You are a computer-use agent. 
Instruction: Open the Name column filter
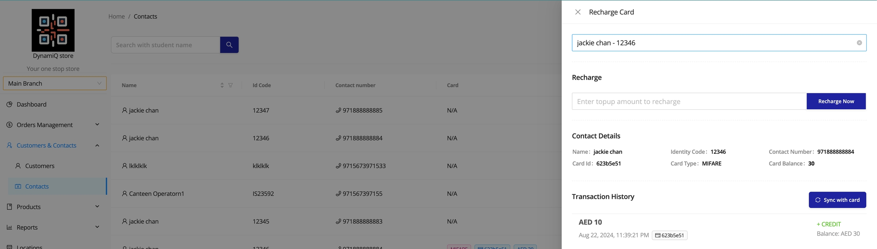[231, 85]
